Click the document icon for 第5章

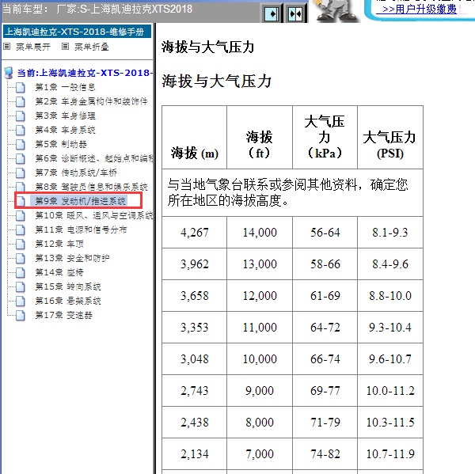pyautogui.click(x=21, y=144)
